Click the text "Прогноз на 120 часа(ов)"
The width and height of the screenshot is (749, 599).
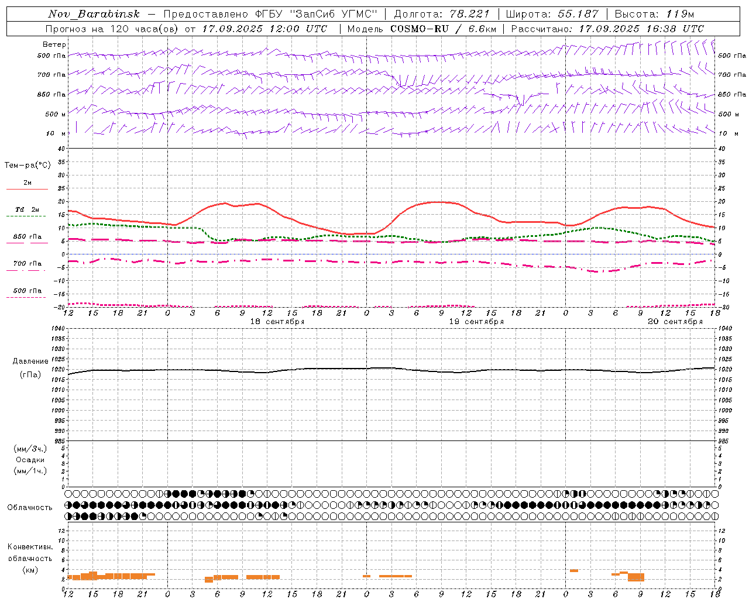pos(113,29)
